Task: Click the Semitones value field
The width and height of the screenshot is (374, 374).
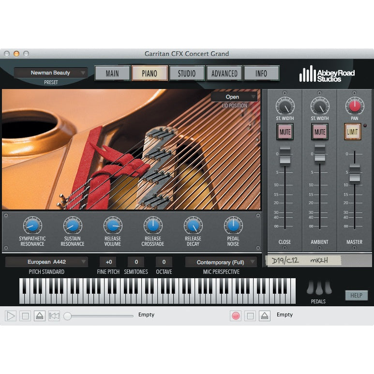Action: coord(136,262)
